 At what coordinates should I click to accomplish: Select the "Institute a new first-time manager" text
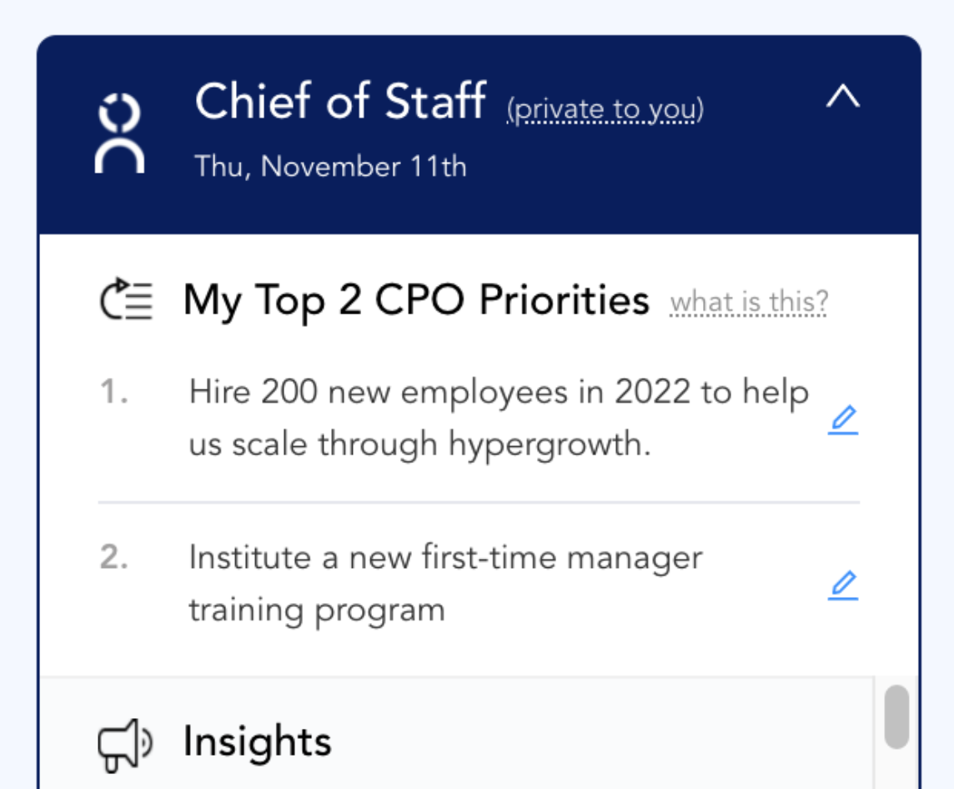(445, 557)
